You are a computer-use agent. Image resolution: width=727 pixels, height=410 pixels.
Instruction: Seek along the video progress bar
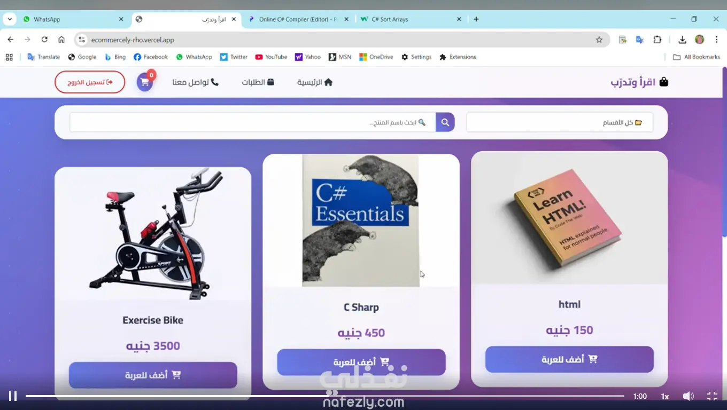(x=325, y=396)
